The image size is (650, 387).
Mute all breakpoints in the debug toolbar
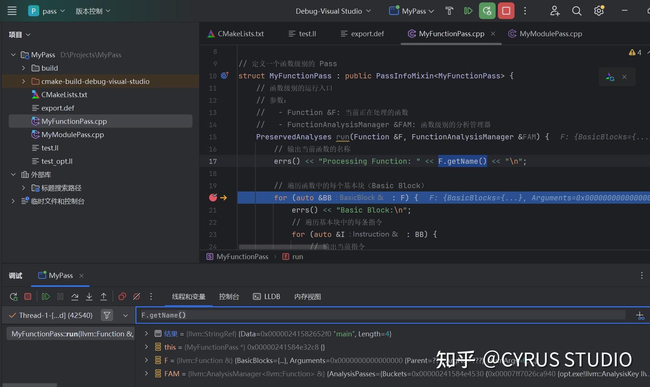137,296
